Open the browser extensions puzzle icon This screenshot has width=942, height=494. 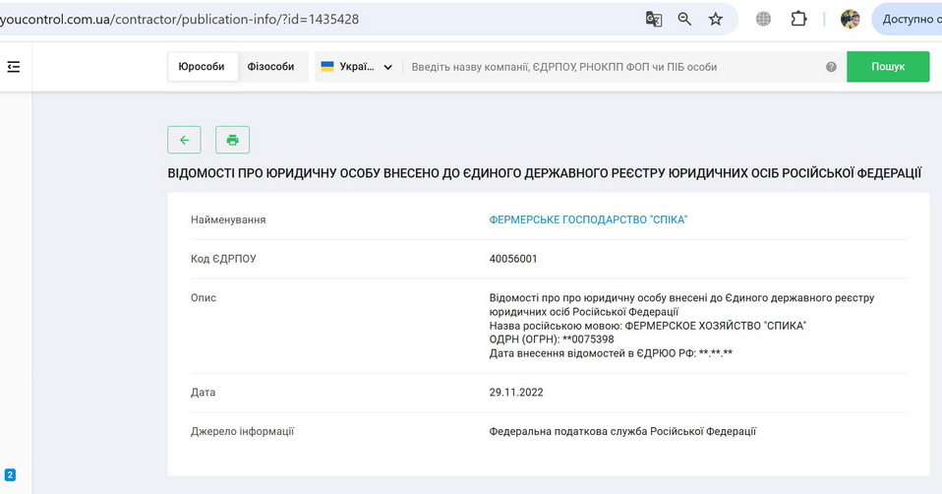point(798,20)
